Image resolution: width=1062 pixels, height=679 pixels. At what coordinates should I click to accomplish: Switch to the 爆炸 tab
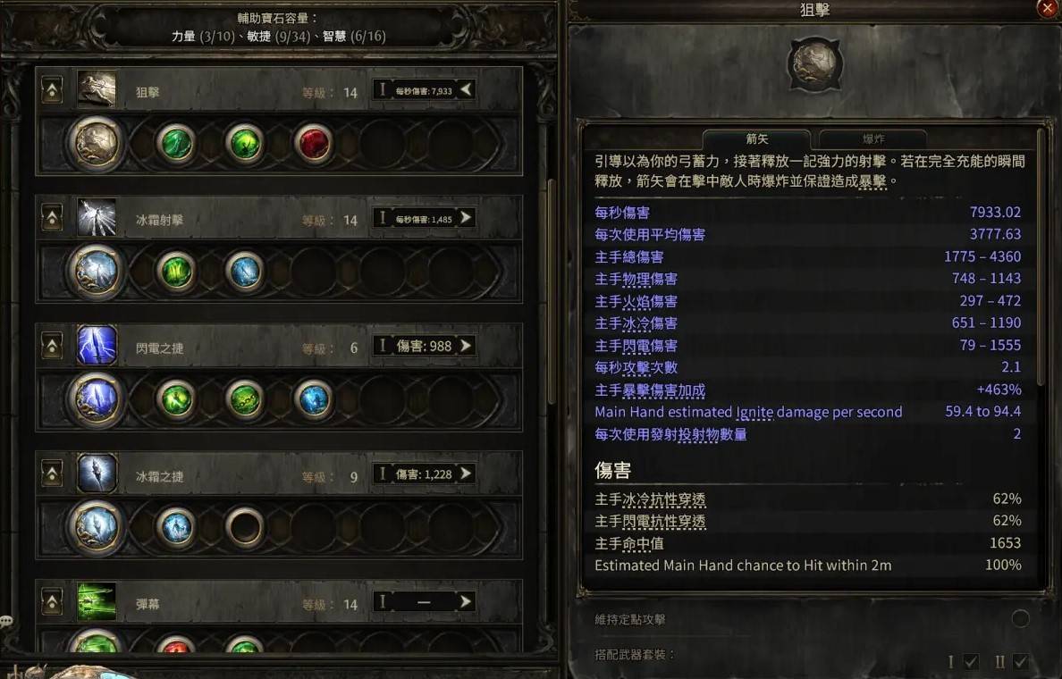click(873, 138)
